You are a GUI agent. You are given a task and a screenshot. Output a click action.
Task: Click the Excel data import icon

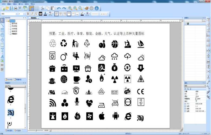[25, 8]
